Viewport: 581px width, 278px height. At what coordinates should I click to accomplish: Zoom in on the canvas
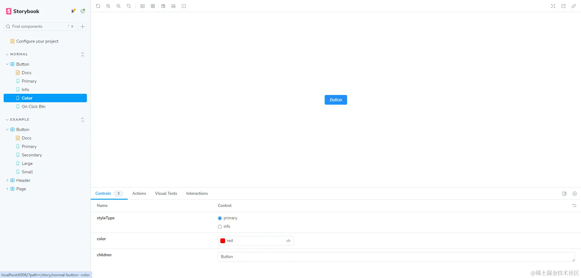tap(108, 6)
